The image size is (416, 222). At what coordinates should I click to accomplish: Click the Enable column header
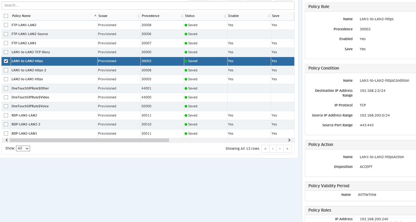pyautogui.click(x=234, y=16)
